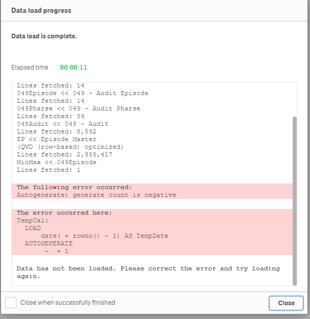Click the 'Autogenerate: generate count is negative' error message
Viewport: 310px width, 319px height.
[96, 195]
